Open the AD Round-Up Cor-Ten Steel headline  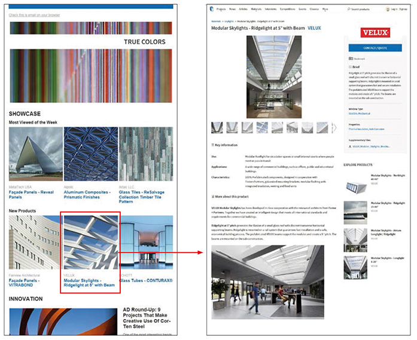(x=147, y=318)
